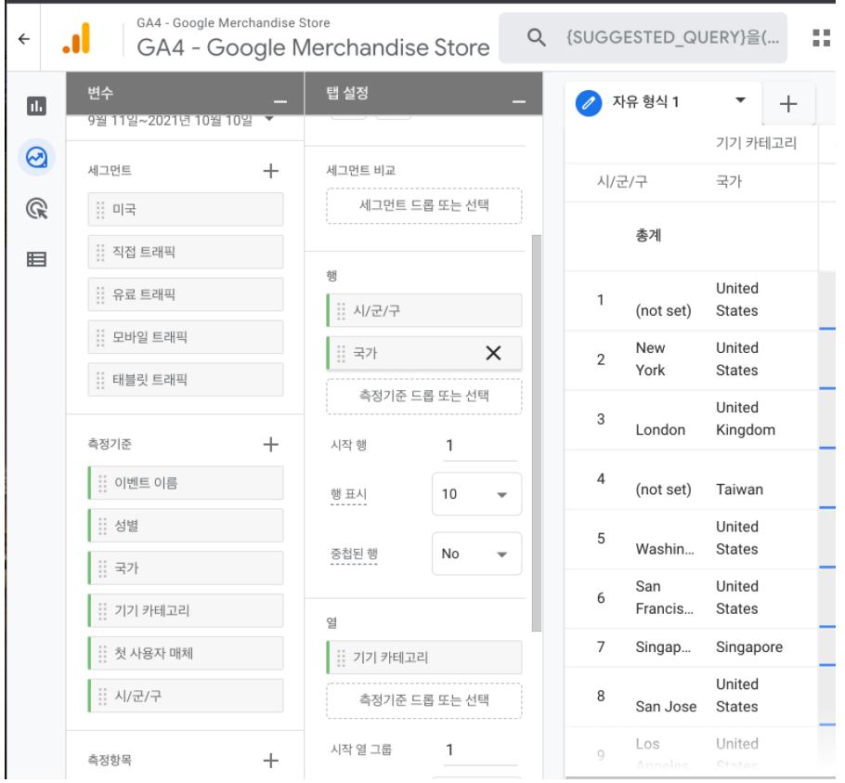This screenshot has height=783, width=845.
Task: Click 세그먼트 드롭 또는 선택 drop zone
Action: click(423, 205)
